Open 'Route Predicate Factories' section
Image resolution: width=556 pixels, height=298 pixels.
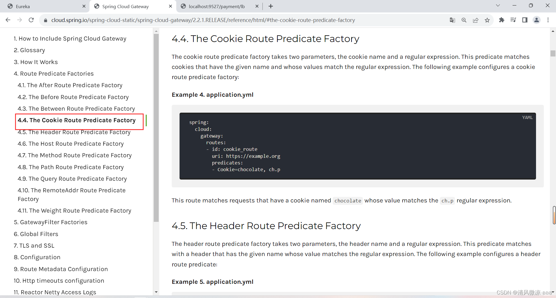[x=54, y=74]
